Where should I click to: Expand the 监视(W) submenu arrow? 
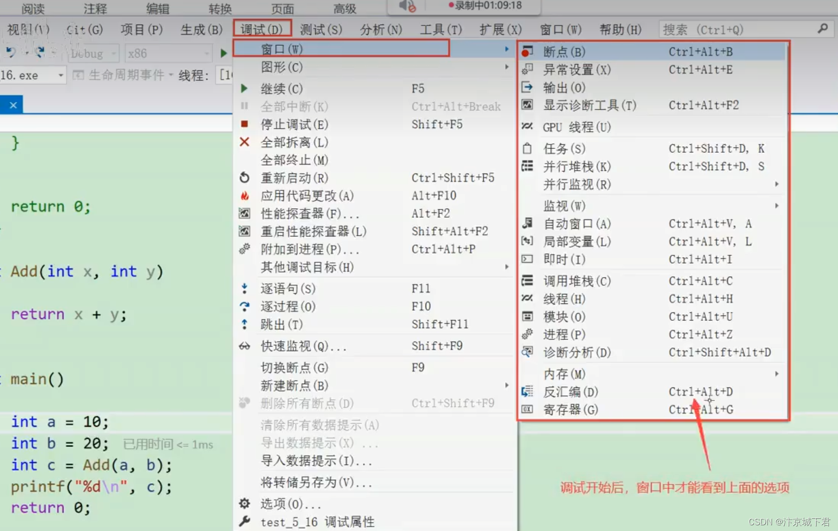click(777, 205)
